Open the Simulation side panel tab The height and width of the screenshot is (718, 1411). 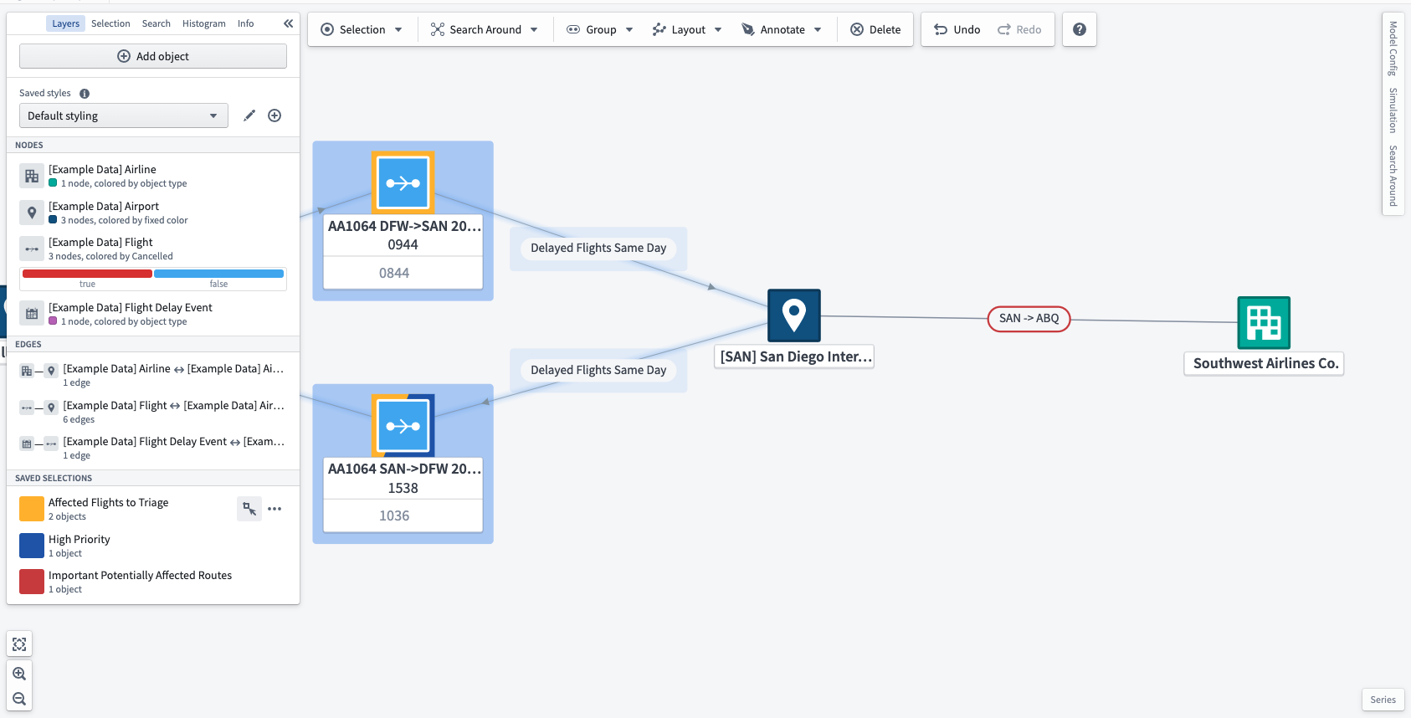(1393, 110)
